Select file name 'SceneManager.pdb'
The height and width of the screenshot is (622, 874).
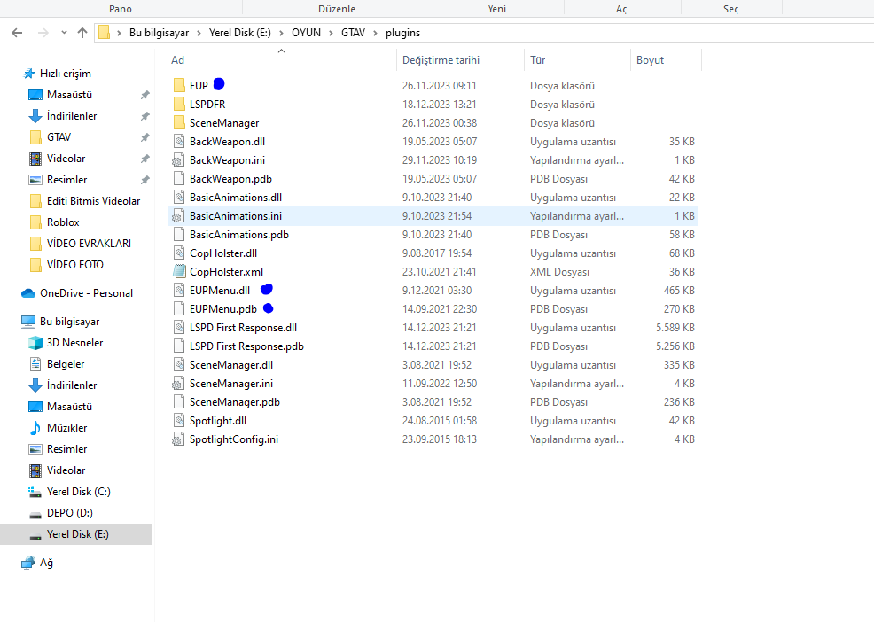235,402
